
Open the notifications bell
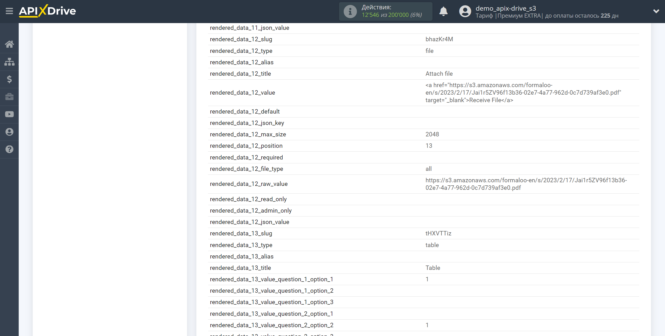click(x=443, y=11)
